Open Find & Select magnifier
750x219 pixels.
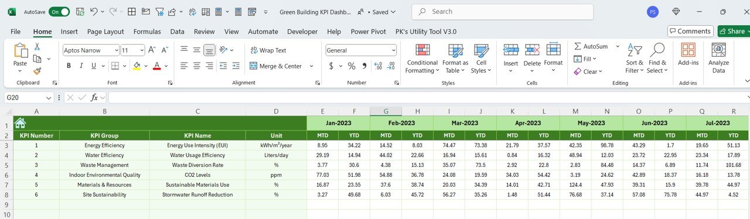click(657, 59)
